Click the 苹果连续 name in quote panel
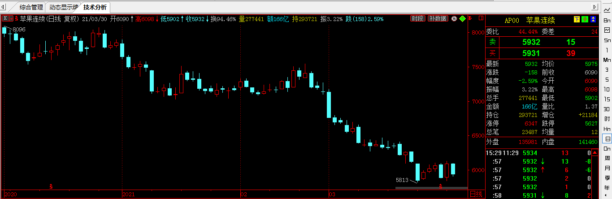The height and width of the screenshot is (199, 612). pos(541,20)
